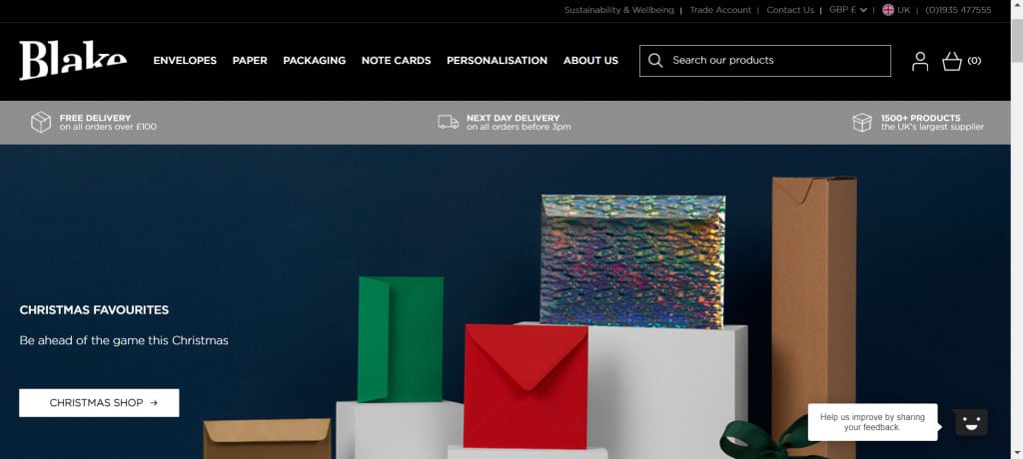Image resolution: width=1023 pixels, height=459 pixels.
Task: Open the Personalisation menu
Action: pos(498,60)
